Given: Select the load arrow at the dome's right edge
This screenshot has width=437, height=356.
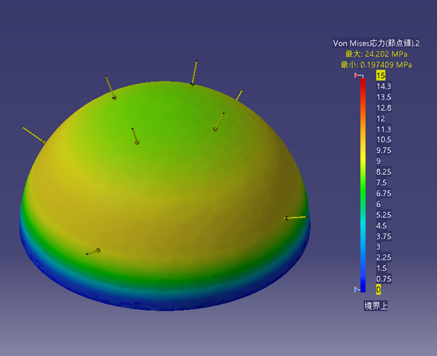Looking at the screenshot, I should pos(296,218).
